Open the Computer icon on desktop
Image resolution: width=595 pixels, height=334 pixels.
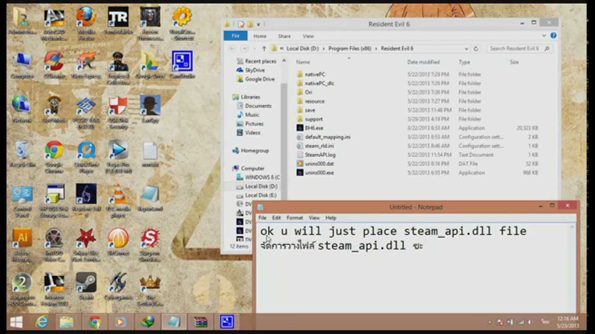click(x=22, y=65)
